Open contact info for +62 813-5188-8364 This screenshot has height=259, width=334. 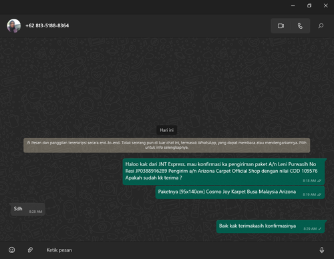pyautogui.click(x=47, y=25)
